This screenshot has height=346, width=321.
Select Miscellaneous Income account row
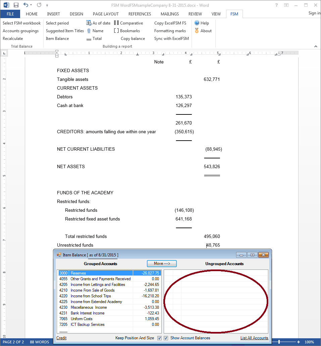[x=109, y=307]
